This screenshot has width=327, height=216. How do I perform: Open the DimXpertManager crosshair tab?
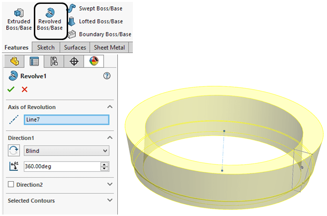[x=73, y=61]
